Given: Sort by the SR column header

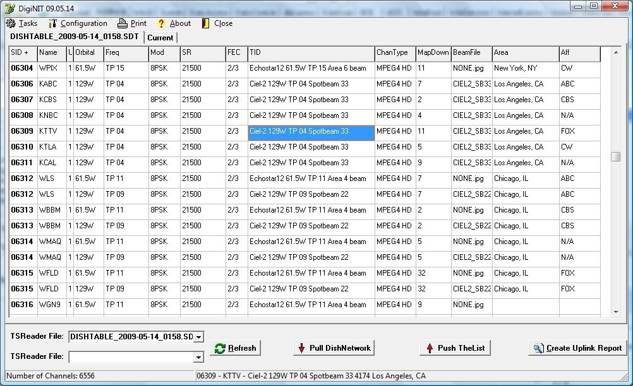Looking at the screenshot, I should click(x=203, y=54).
